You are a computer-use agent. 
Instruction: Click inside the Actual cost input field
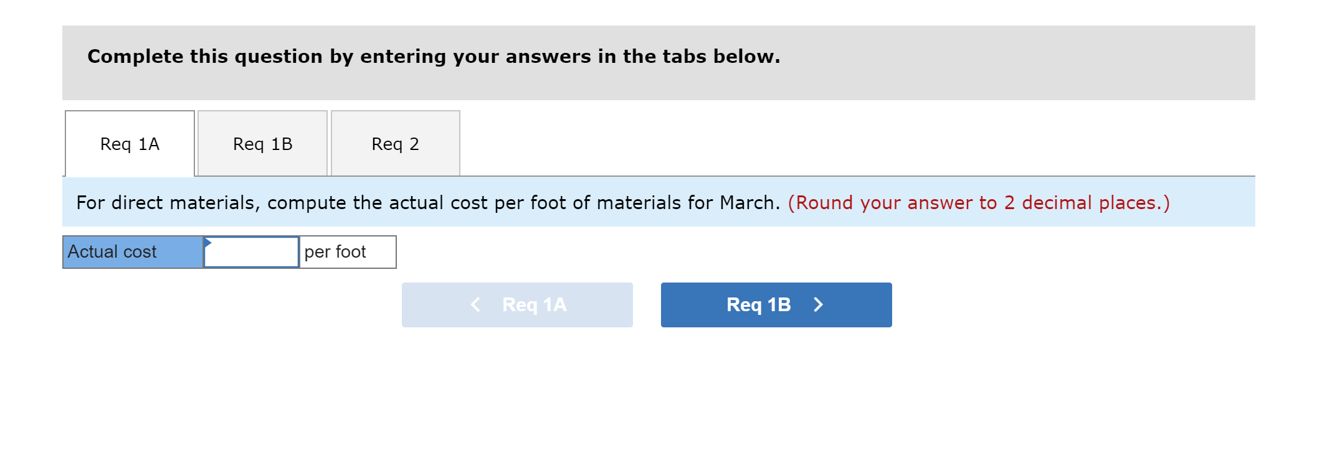251,251
